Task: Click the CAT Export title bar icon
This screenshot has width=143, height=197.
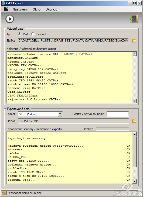Action: pyautogui.click(x=4, y=3)
